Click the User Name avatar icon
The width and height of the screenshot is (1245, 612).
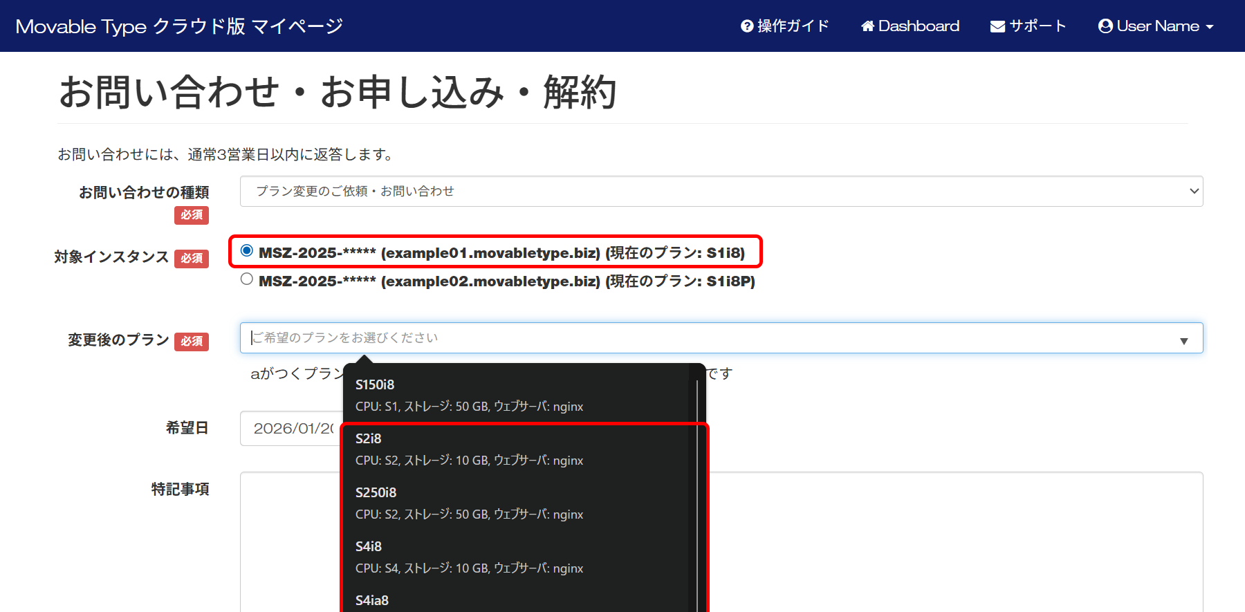(x=1105, y=26)
